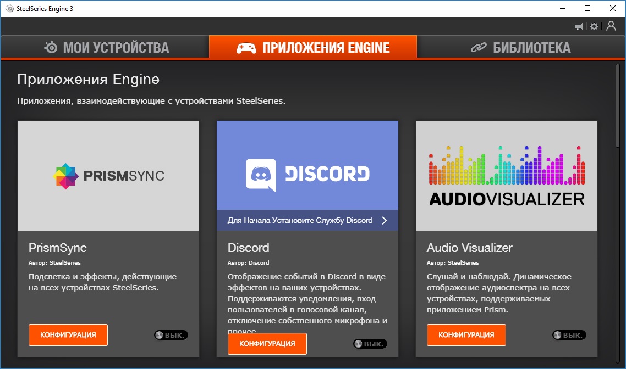Click the device icon on the My Devices tab
The height and width of the screenshot is (369, 626).
pyautogui.click(x=51, y=47)
